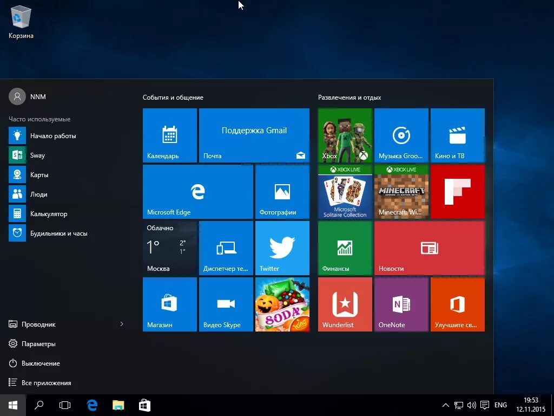Open the volume tray icon
Screen dimensions: 554x416
[472, 405]
